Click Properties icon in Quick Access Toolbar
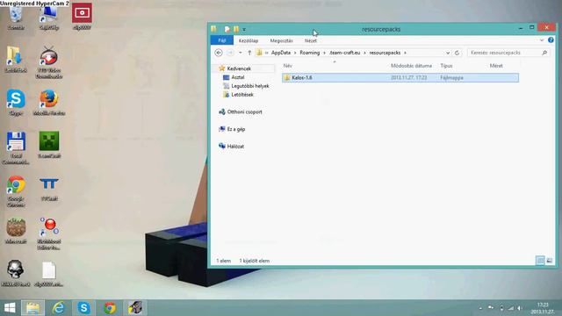The width and height of the screenshot is (562, 316). 227,29
